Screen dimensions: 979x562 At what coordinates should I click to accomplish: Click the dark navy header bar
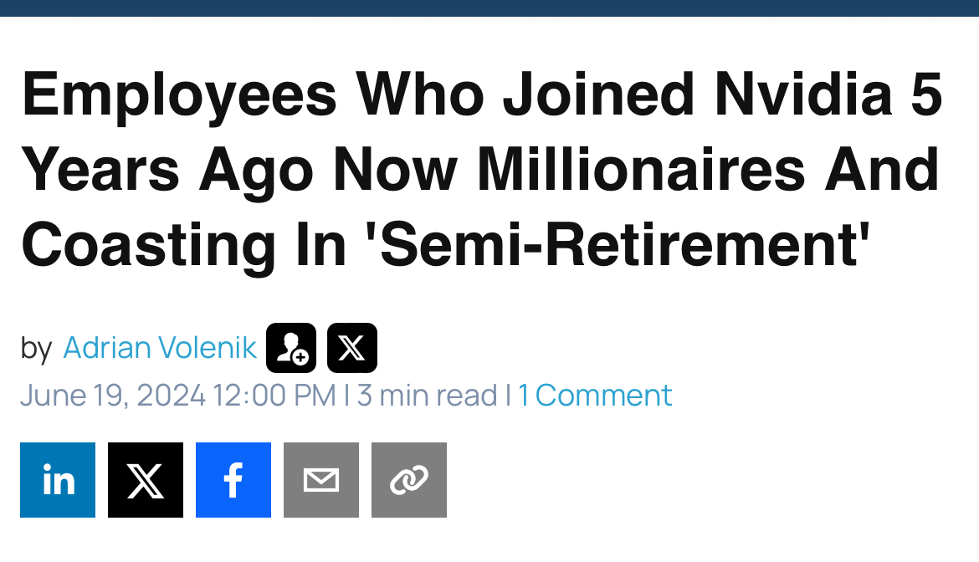click(x=489, y=8)
